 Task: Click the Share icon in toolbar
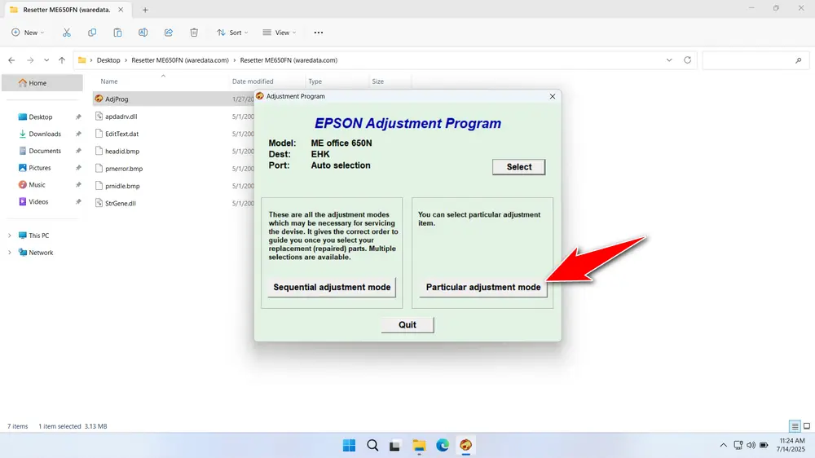(169, 33)
